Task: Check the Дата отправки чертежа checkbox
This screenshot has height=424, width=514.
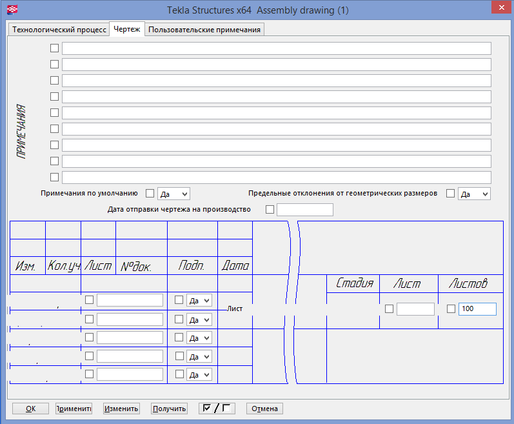Action: [x=270, y=210]
